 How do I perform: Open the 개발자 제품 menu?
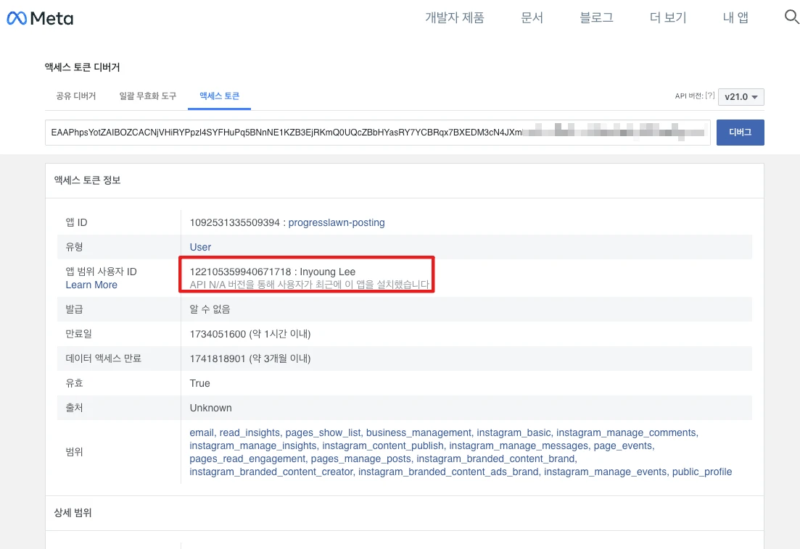pyautogui.click(x=455, y=18)
